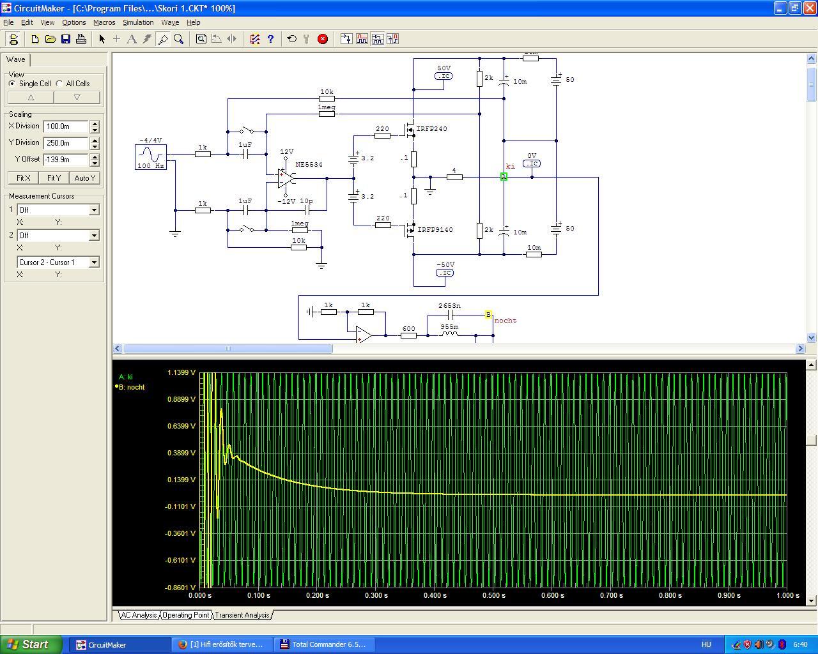This screenshot has height=654, width=818.
Task: Click the X Division input field
Action: [x=66, y=126]
